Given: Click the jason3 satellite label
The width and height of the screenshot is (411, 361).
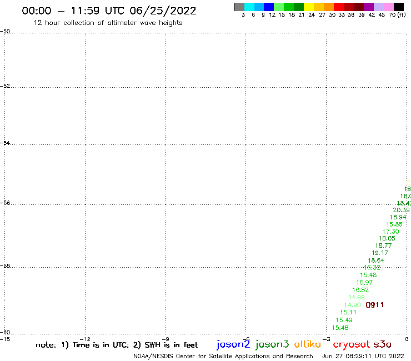Looking at the screenshot, I should coord(272,344).
